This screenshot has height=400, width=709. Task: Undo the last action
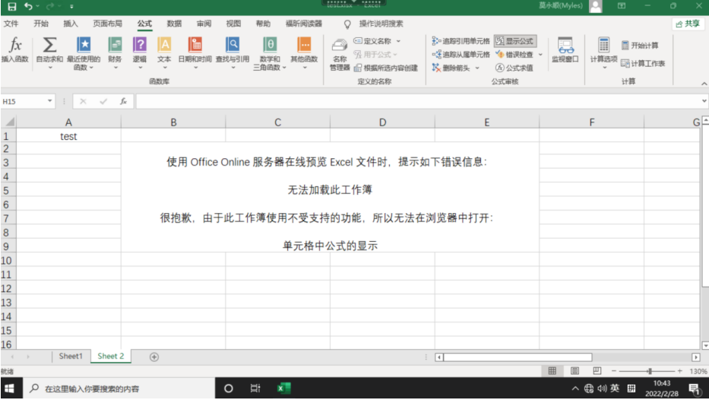[x=28, y=6]
